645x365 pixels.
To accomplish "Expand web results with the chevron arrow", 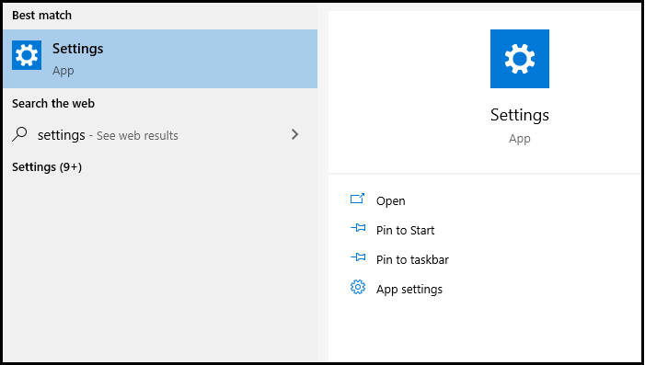I will (x=294, y=134).
